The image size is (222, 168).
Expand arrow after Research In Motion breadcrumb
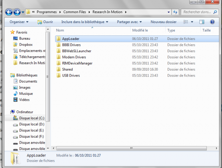[x=126, y=12]
